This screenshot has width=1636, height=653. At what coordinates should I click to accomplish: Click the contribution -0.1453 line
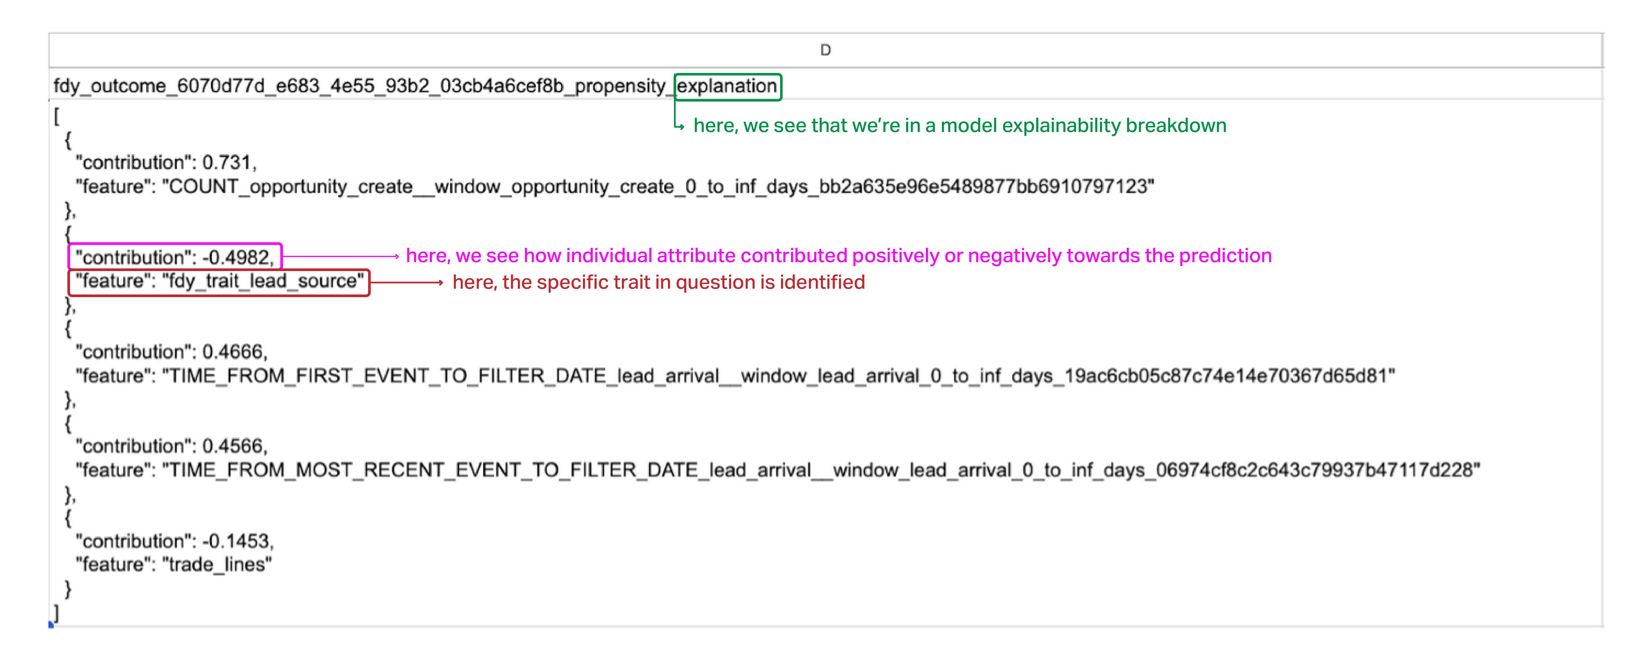pos(175,541)
